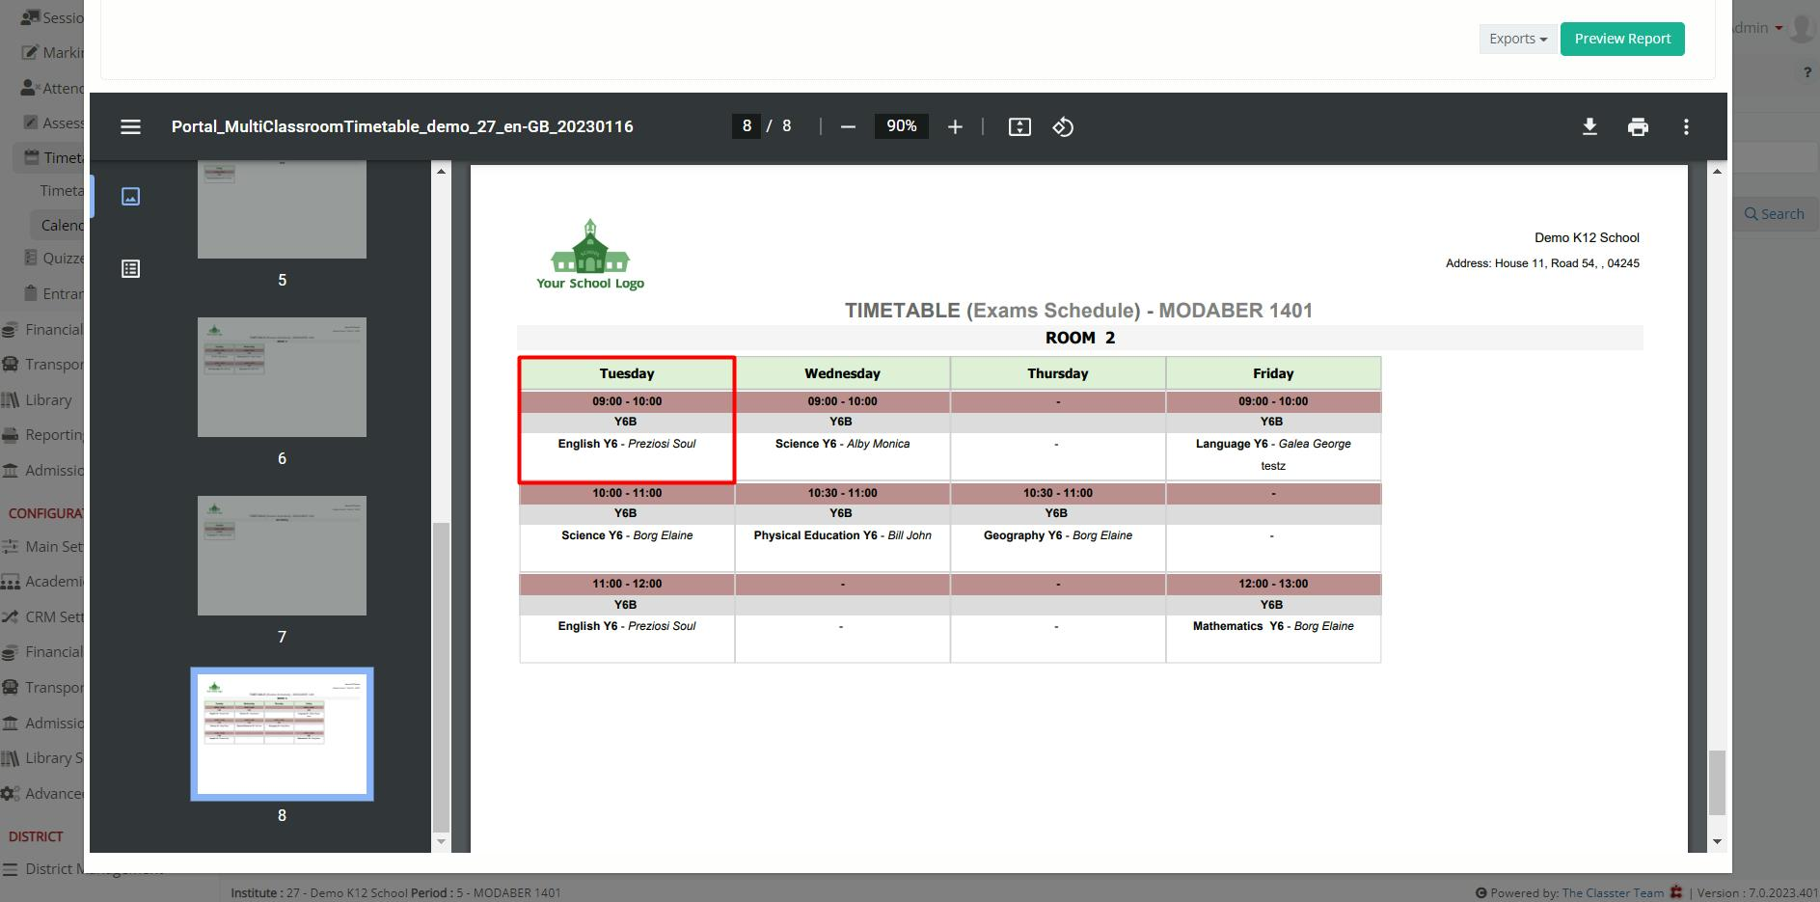This screenshot has width=1820, height=902.
Task: Open the Reporting sidebar item
Action: [x=42, y=434]
